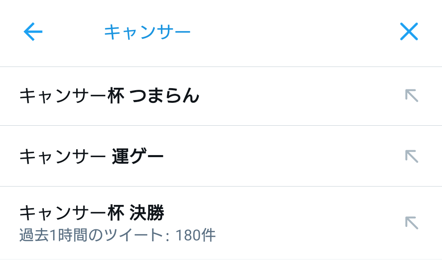Screen dimensions: 442x260
Task: Tap the 過去1時間のツイート: 180件 subtitle
Action: point(117,235)
